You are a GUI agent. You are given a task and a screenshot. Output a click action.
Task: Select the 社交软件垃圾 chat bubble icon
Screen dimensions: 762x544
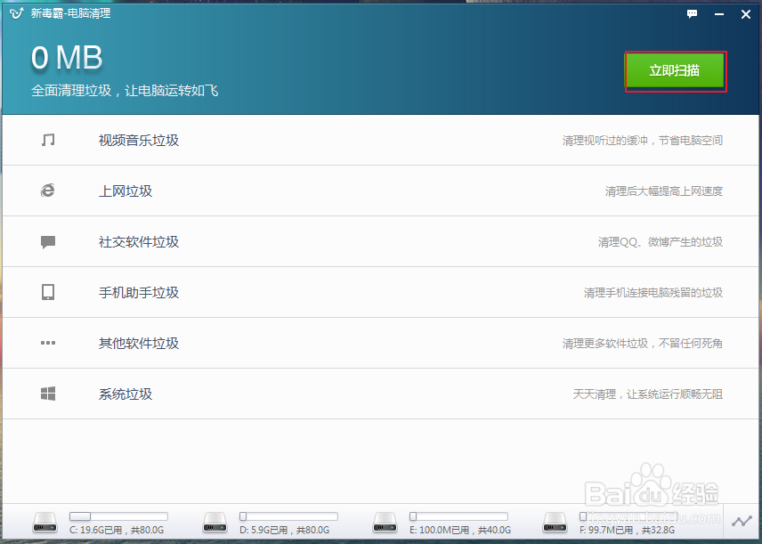coord(48,241)
